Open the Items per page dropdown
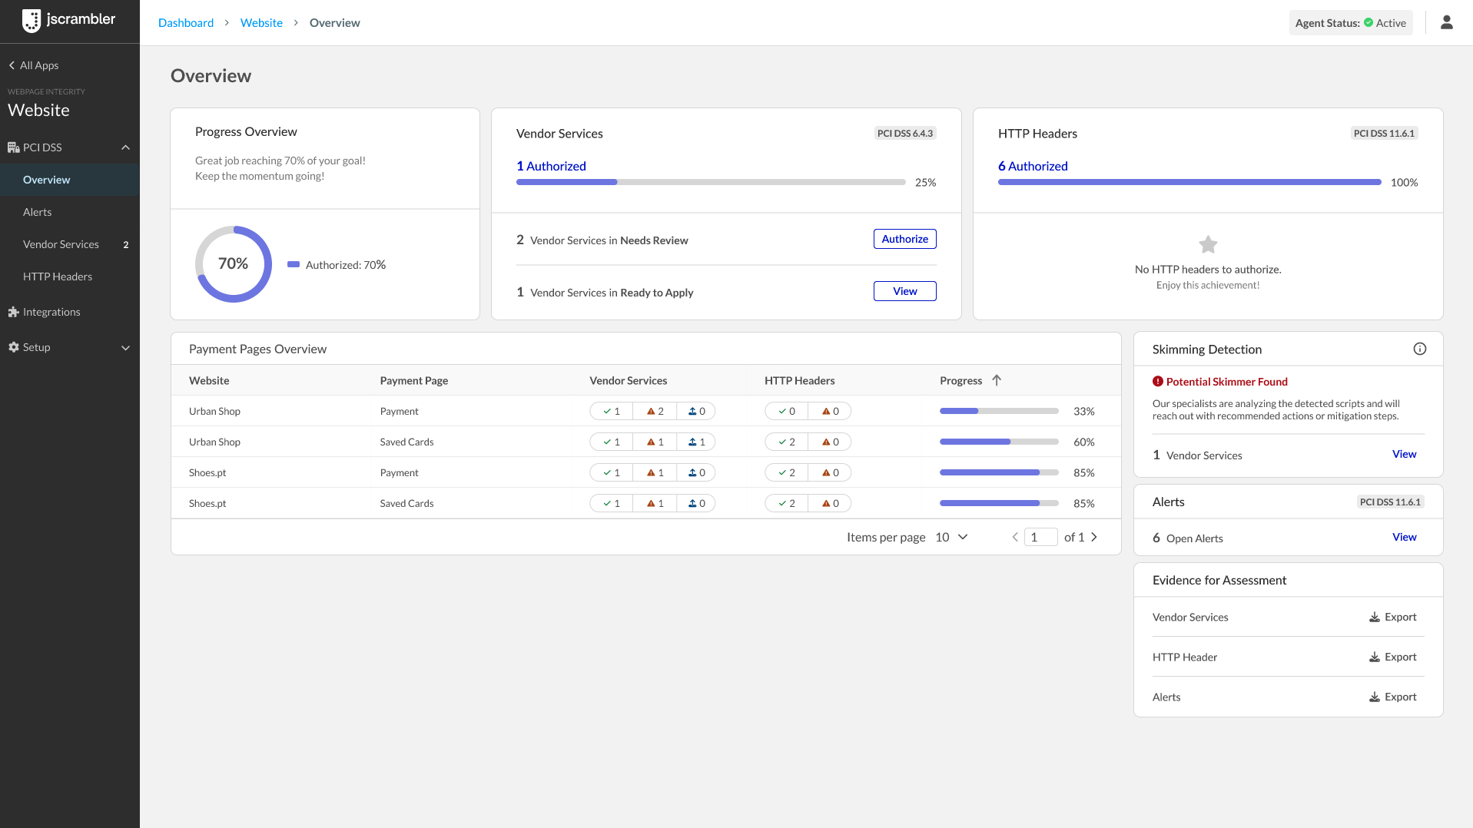Viewport: 1473px width, 828px height. (951, 538)
